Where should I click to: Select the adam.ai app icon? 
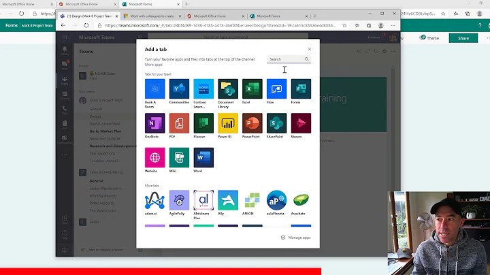click(154, 200)
